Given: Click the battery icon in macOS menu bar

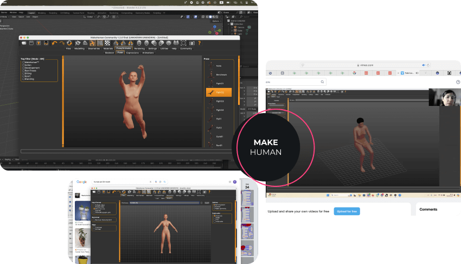Looking at the screenshot, I should (x=228, y=2).
